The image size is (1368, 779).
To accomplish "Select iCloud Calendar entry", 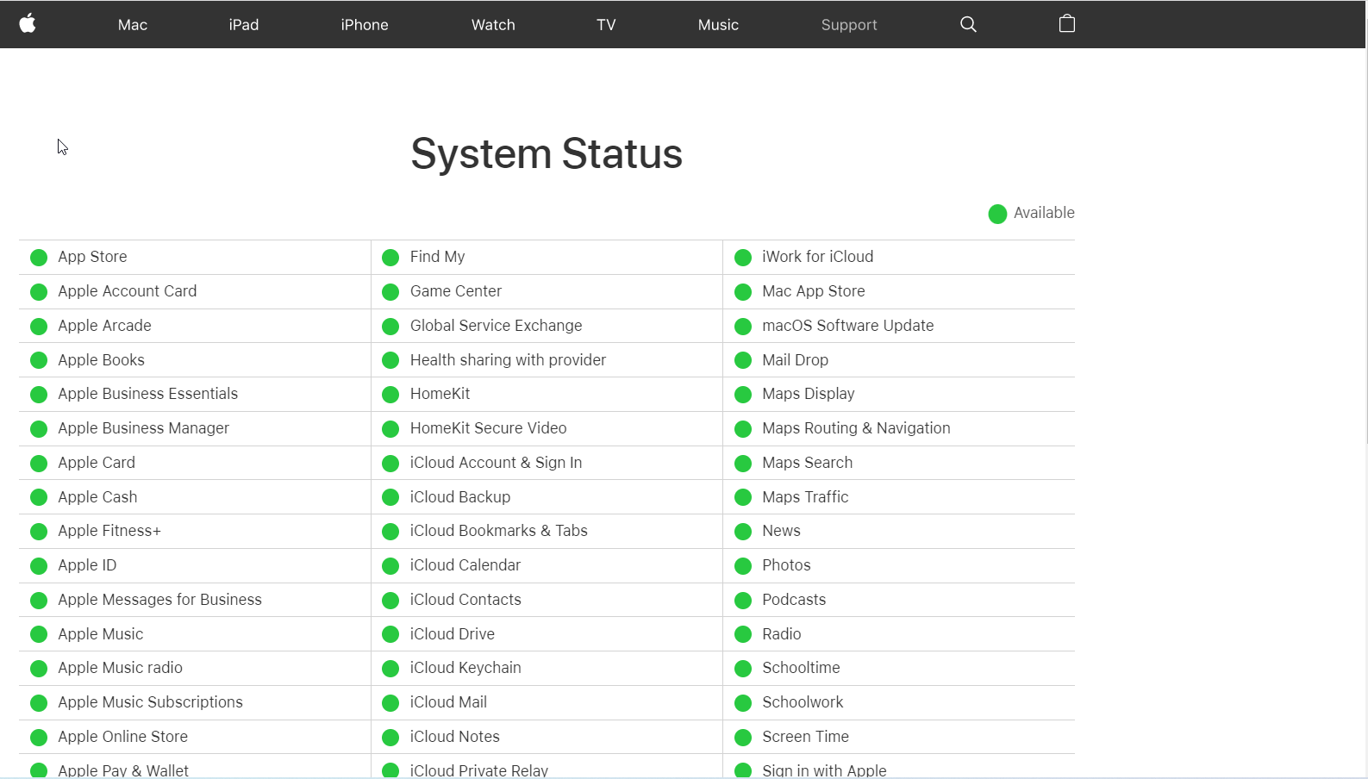I will (465, 565).
